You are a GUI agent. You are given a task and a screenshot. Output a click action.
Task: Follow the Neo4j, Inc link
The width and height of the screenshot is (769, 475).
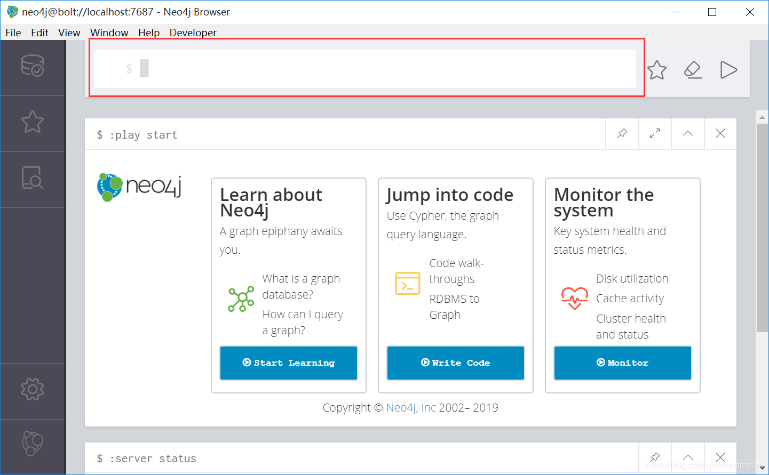click(x=411, y=408)
